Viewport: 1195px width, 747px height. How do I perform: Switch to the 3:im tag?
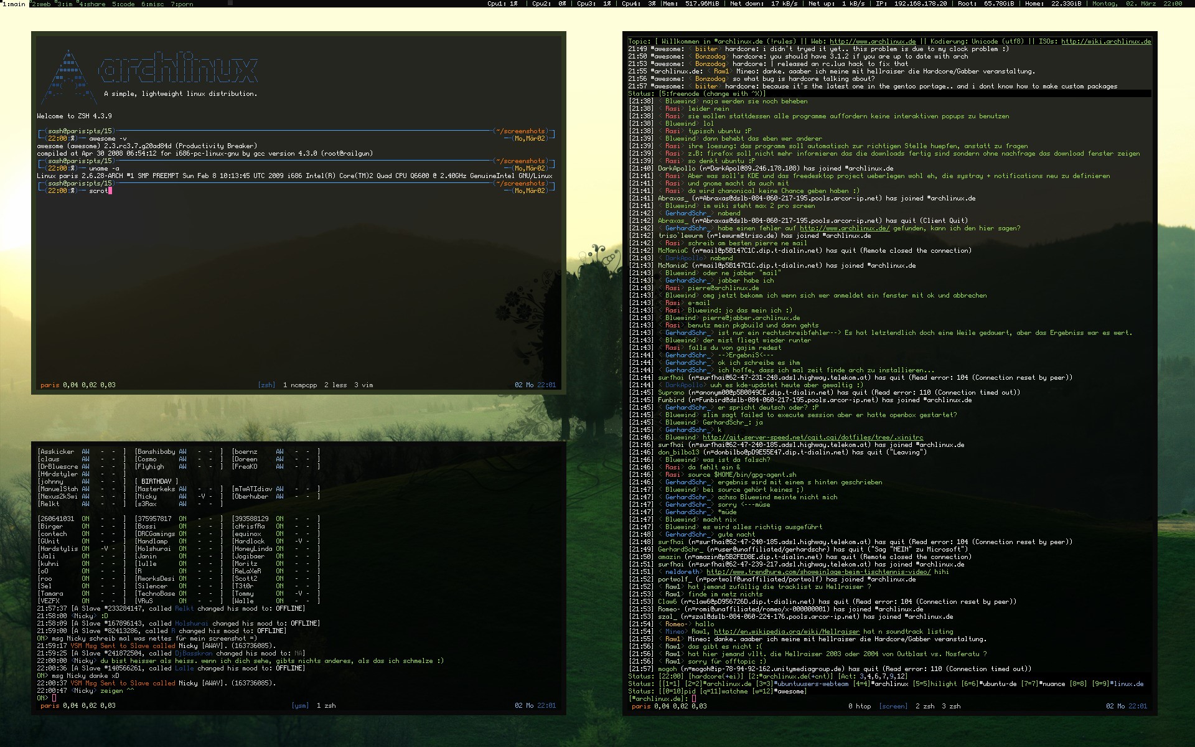[64, 4]
